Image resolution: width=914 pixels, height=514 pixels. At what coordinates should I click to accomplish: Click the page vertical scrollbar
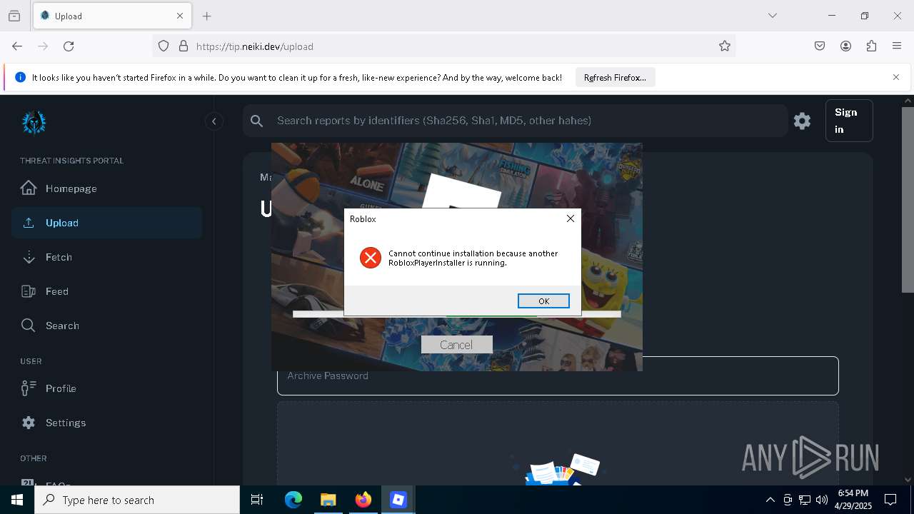click(908, 200)
